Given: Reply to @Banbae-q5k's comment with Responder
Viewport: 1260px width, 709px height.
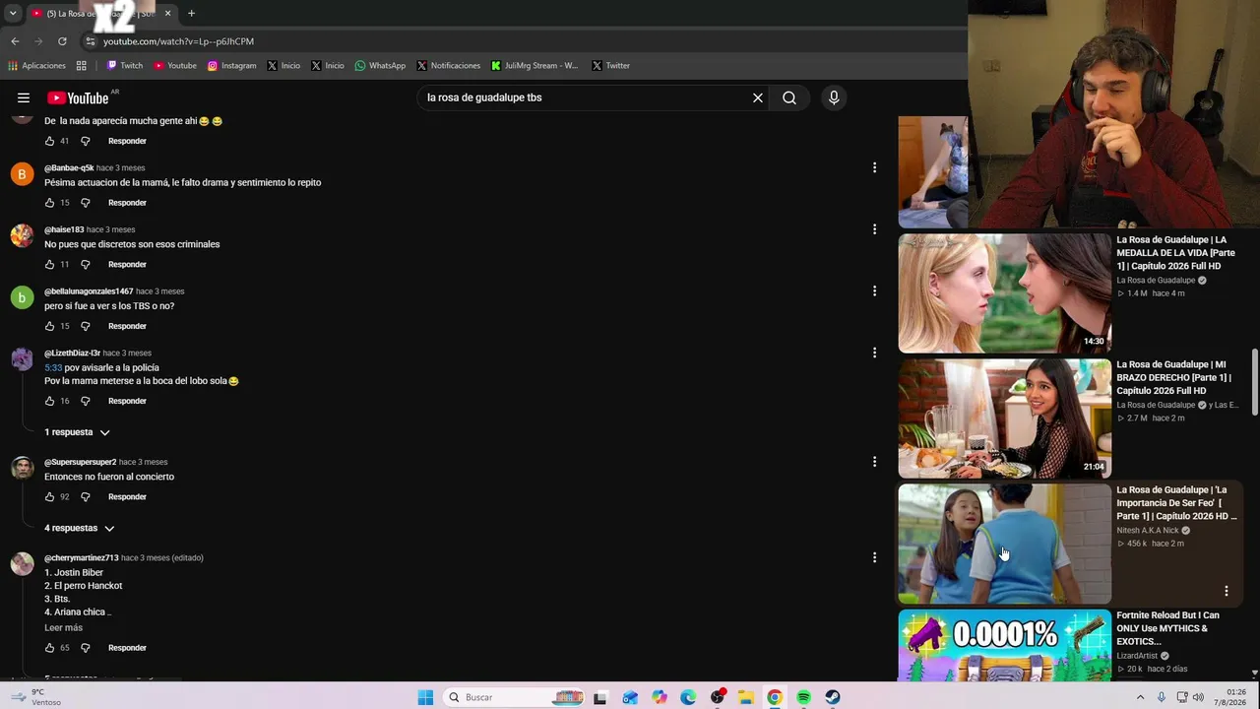Looking at the screenshot, I should 127,203.
